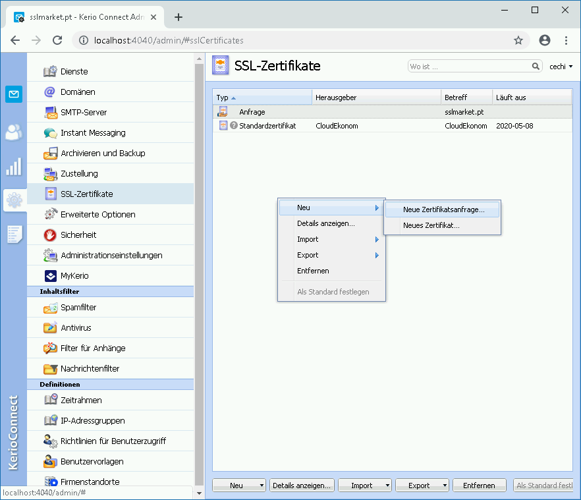Select the configuration gear section in left rail
581x500 pixels.
click(x=14, y=200)
